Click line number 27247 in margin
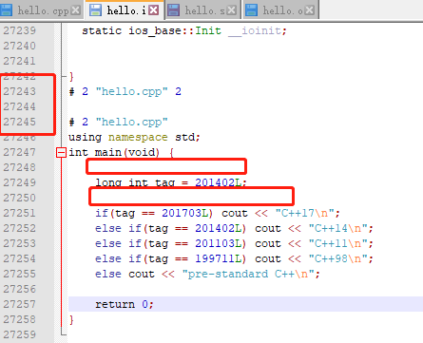Image resolution: width=423 pixels, height=343 pixels. (20, 152)
